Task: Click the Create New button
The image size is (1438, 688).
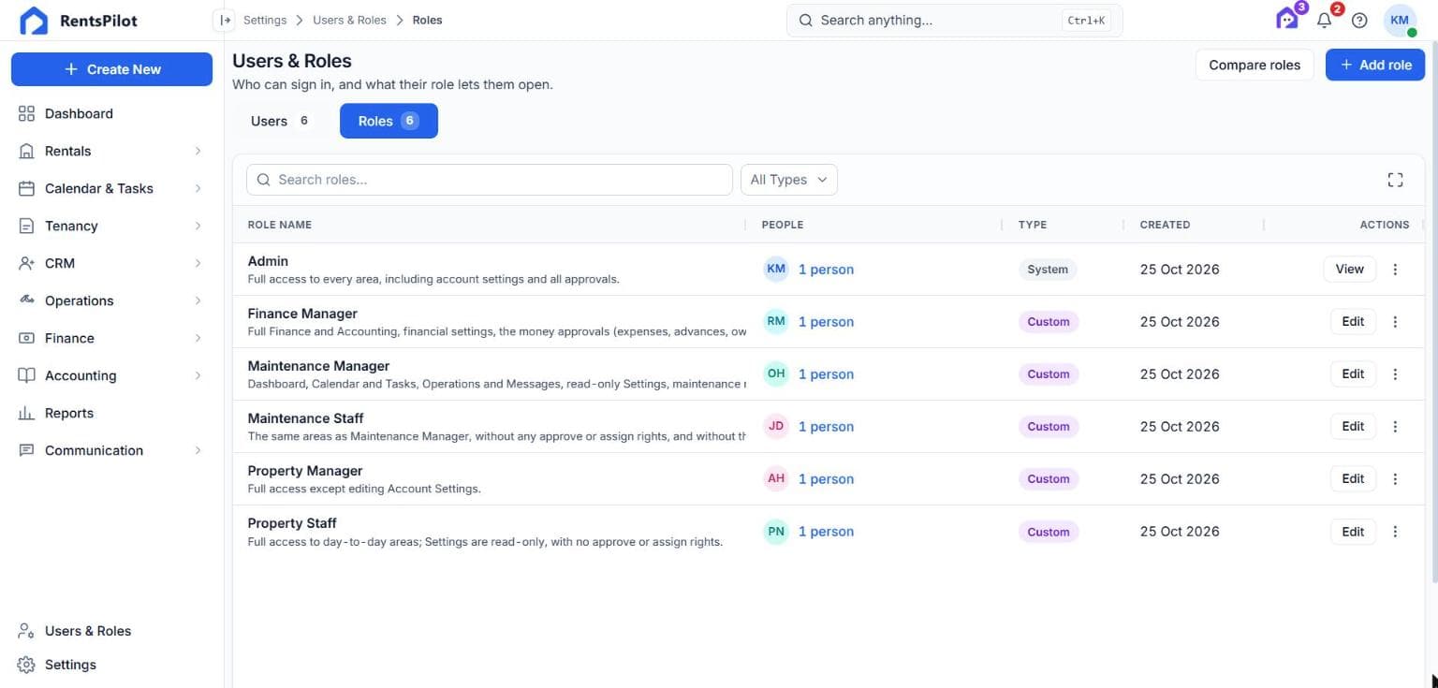Action: (x=111, y=69)
